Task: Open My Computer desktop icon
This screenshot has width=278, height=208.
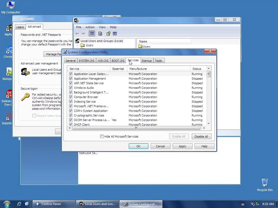Action: 11,7
